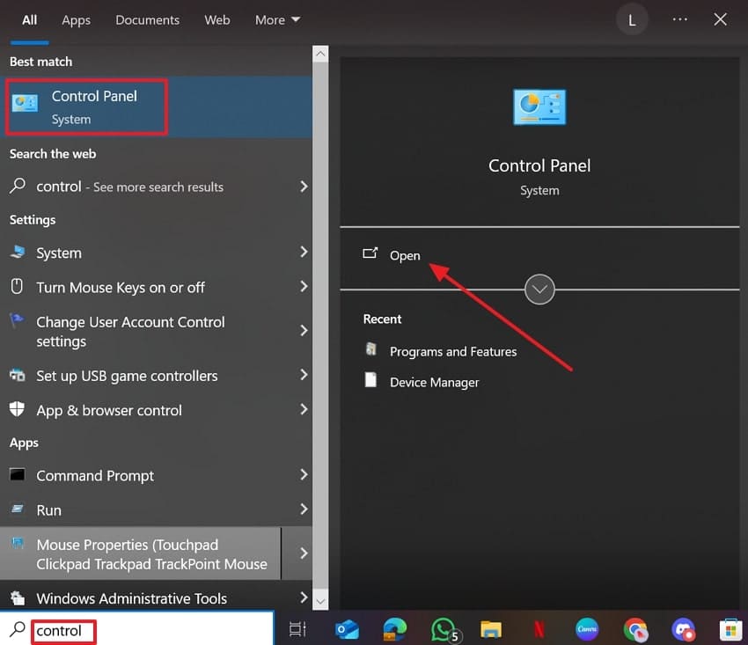Click the magnifier icon in search box
The image size is (748, 645).
click(x=18, y=629)
